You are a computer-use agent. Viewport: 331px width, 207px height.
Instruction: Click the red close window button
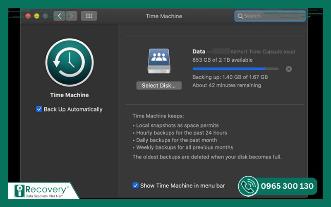coord(28,16)
